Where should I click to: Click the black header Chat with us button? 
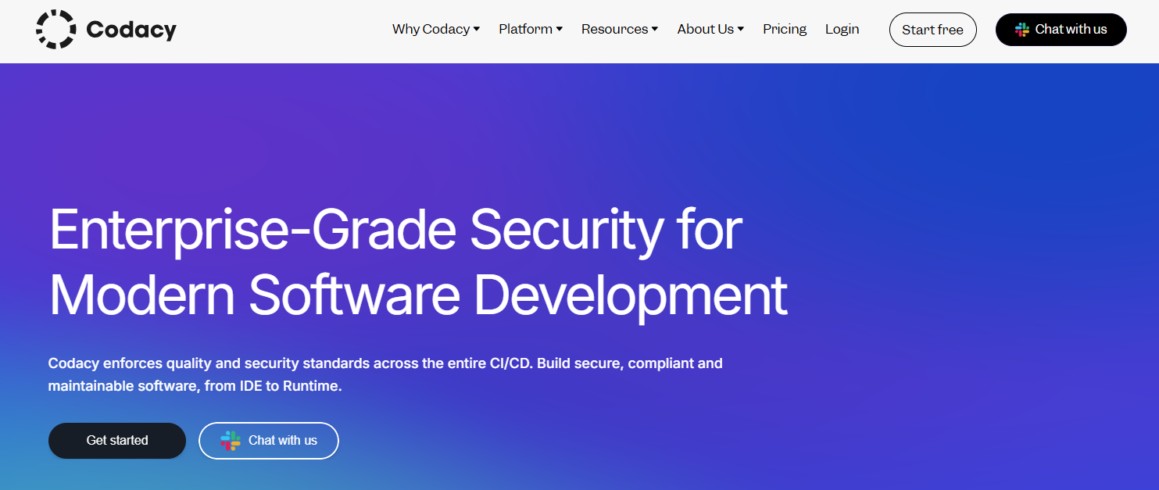point(1061,30)
